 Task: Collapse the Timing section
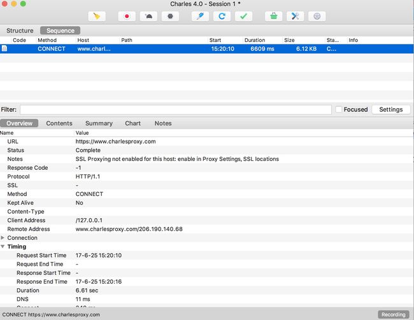point(3,246)
